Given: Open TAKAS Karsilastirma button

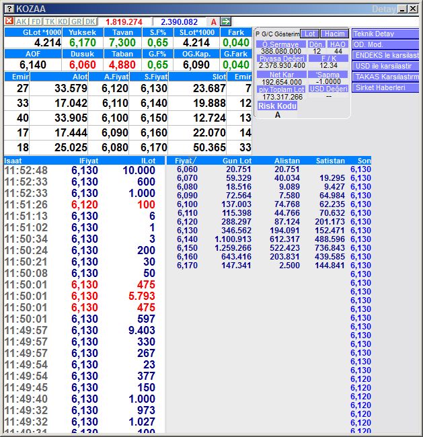Looking at the screenshot, I should [x=385, y=77].
